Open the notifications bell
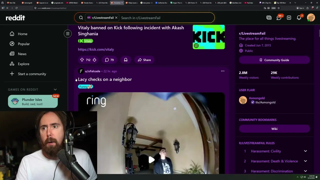320x180 pixels. [299, 18]
